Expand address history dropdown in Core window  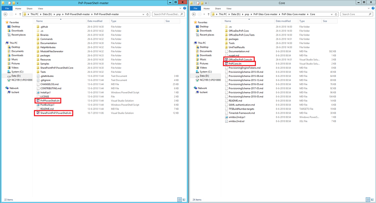click(x=332, y=14)
